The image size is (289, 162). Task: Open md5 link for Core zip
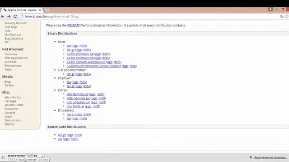(83, 46)
